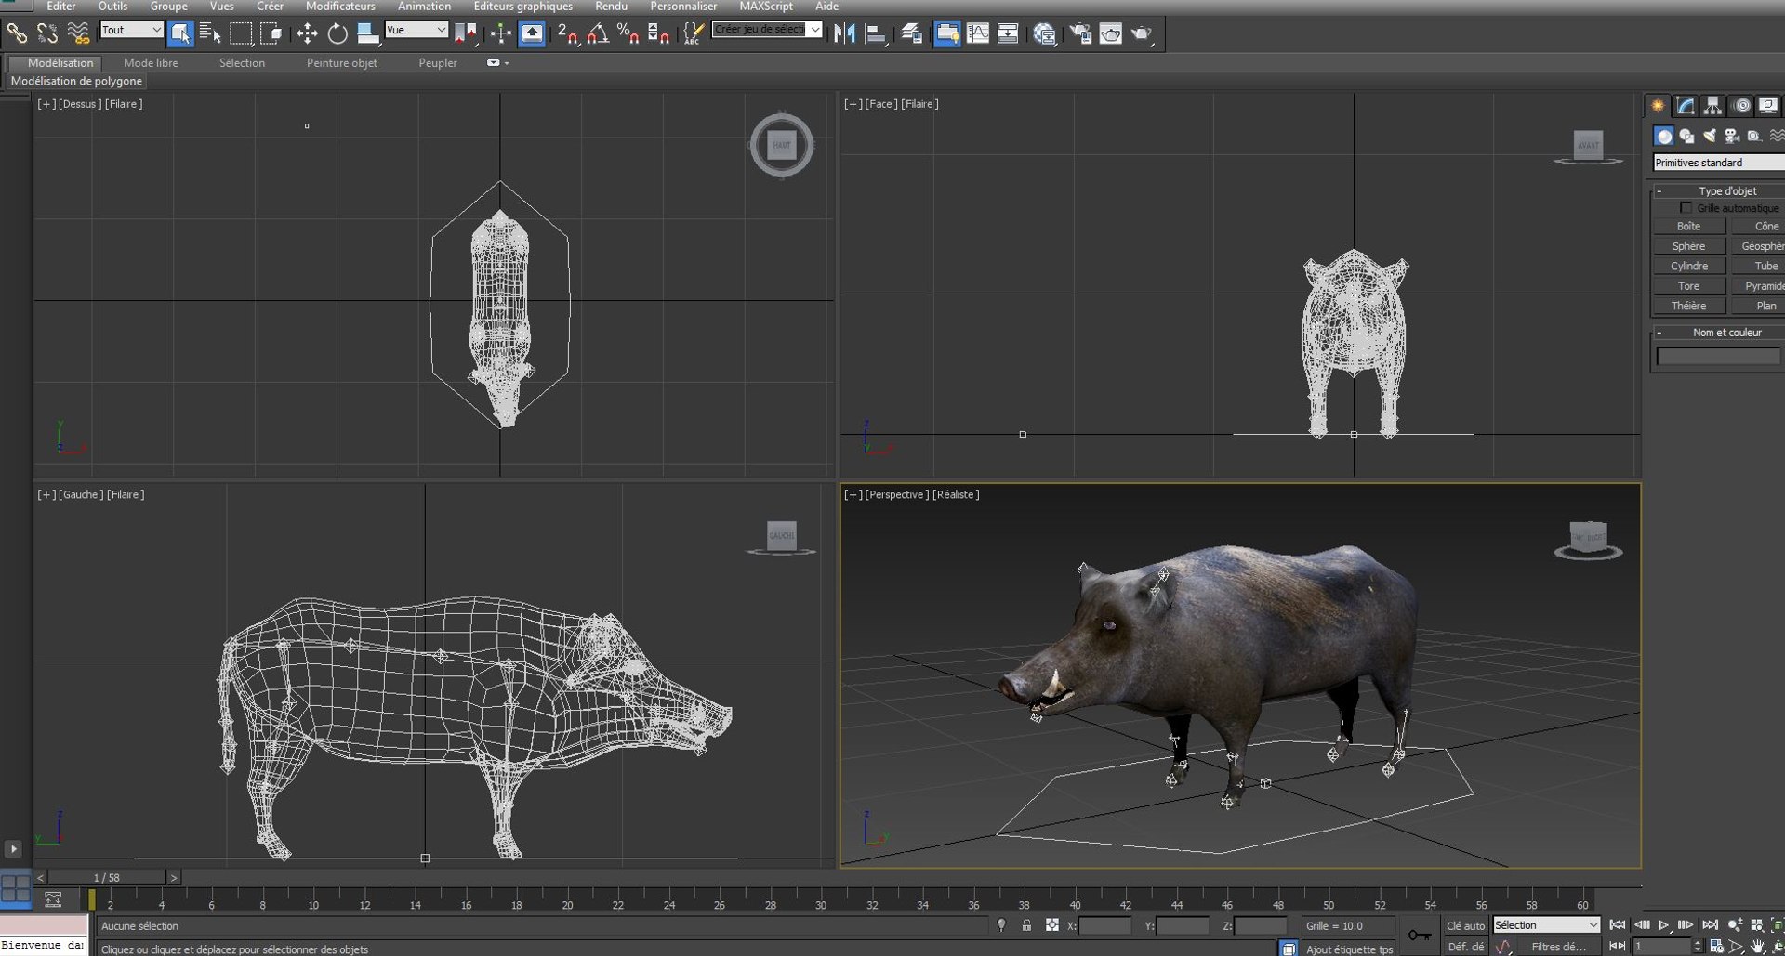Screen dimensions: 1785x956
Task: Switch to the Peinture objet ribbon tab
Action: click(342, 63)
